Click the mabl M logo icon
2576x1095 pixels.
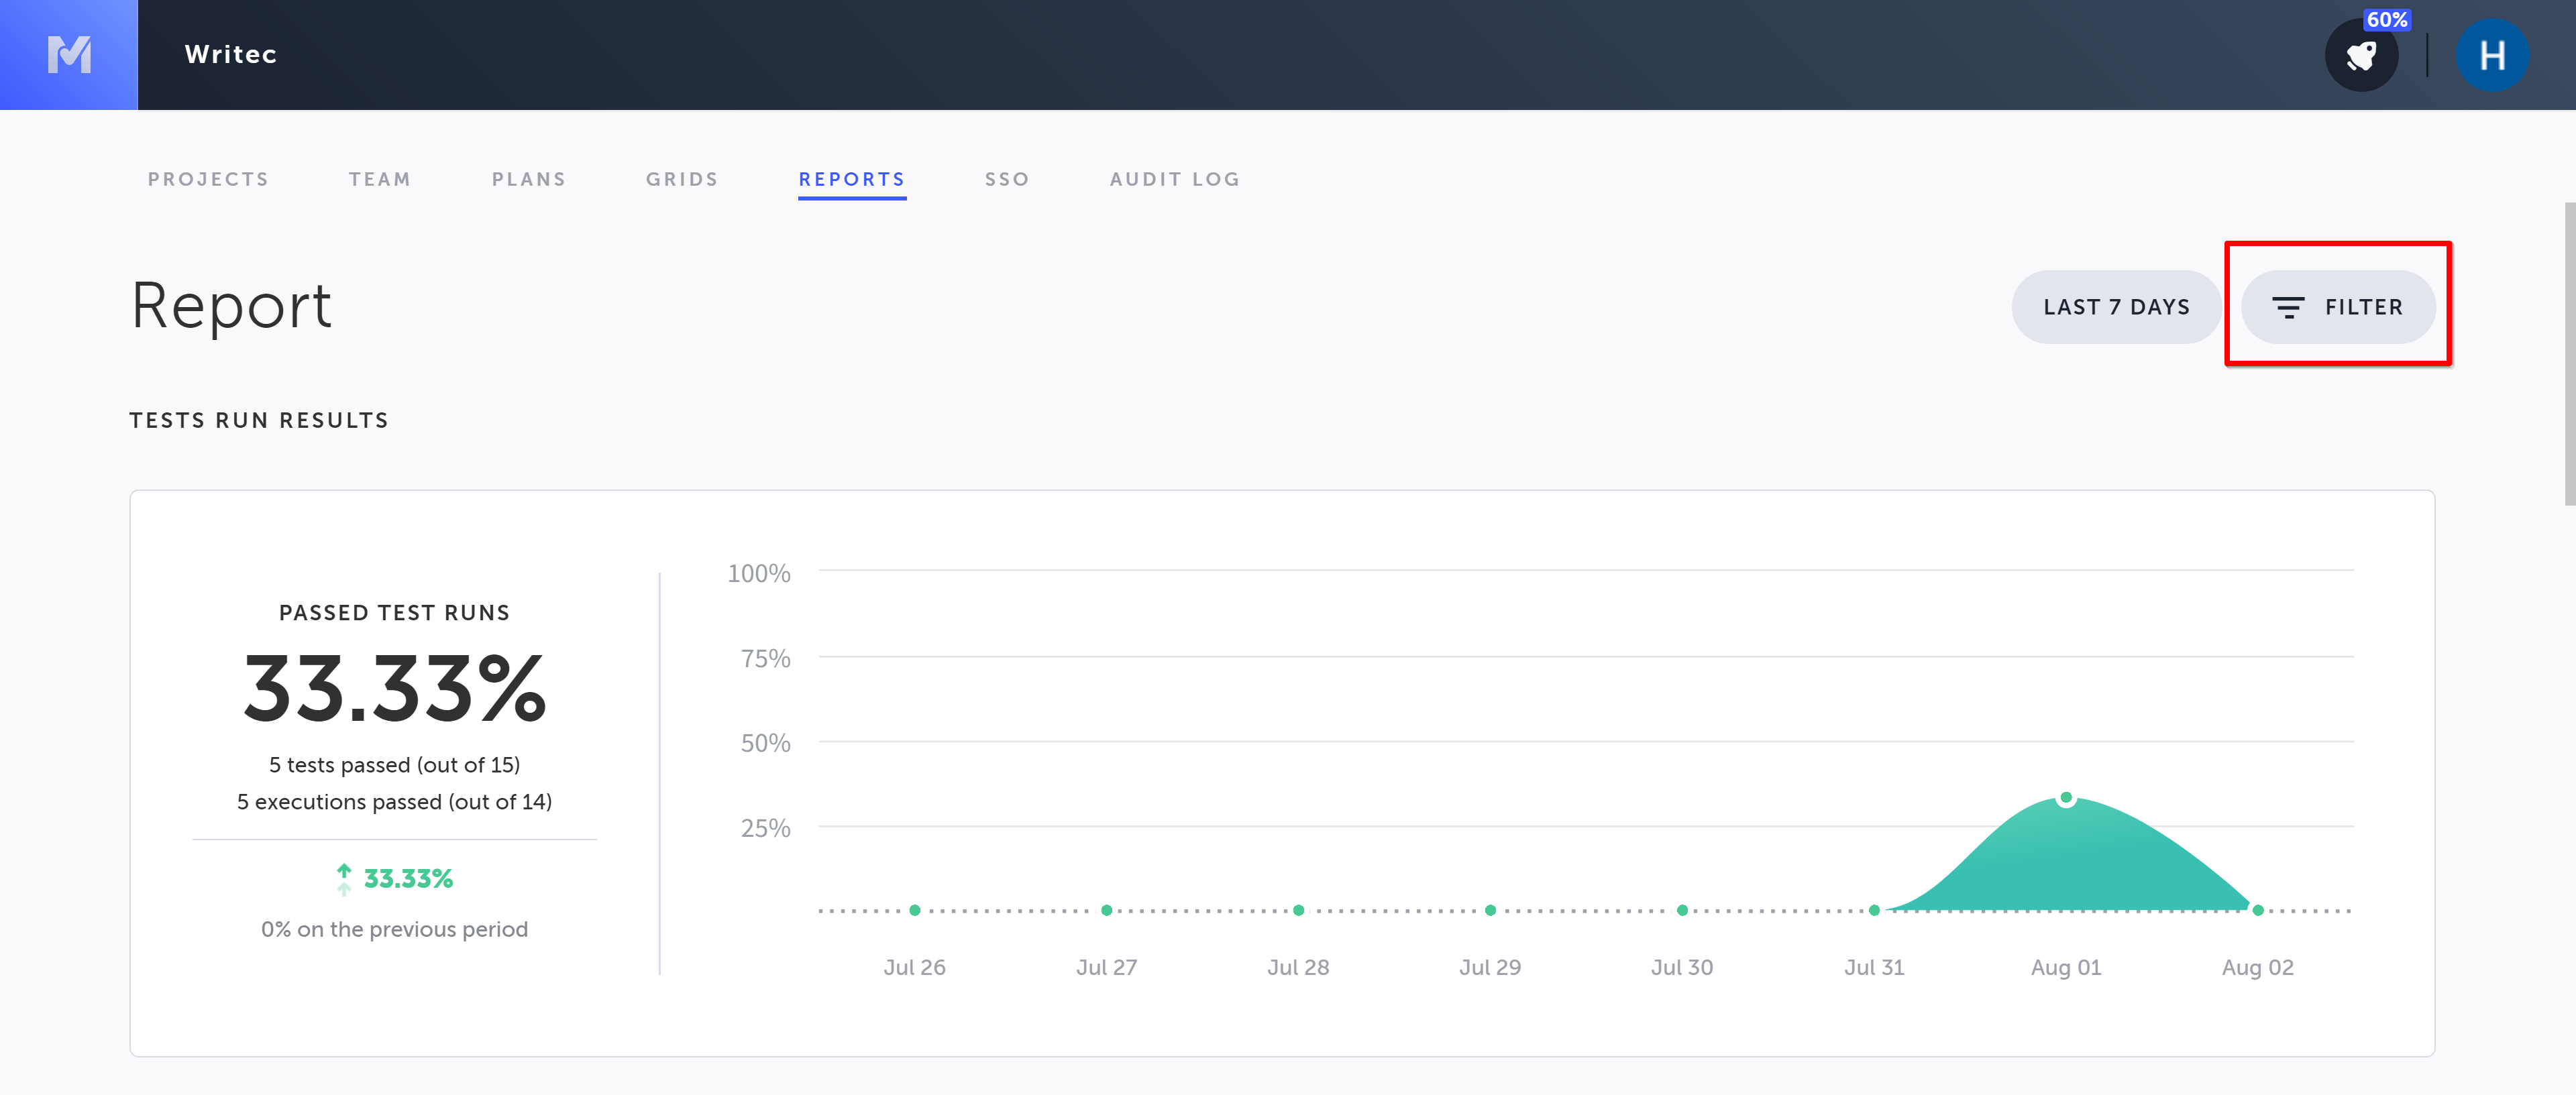click(69, 55)
